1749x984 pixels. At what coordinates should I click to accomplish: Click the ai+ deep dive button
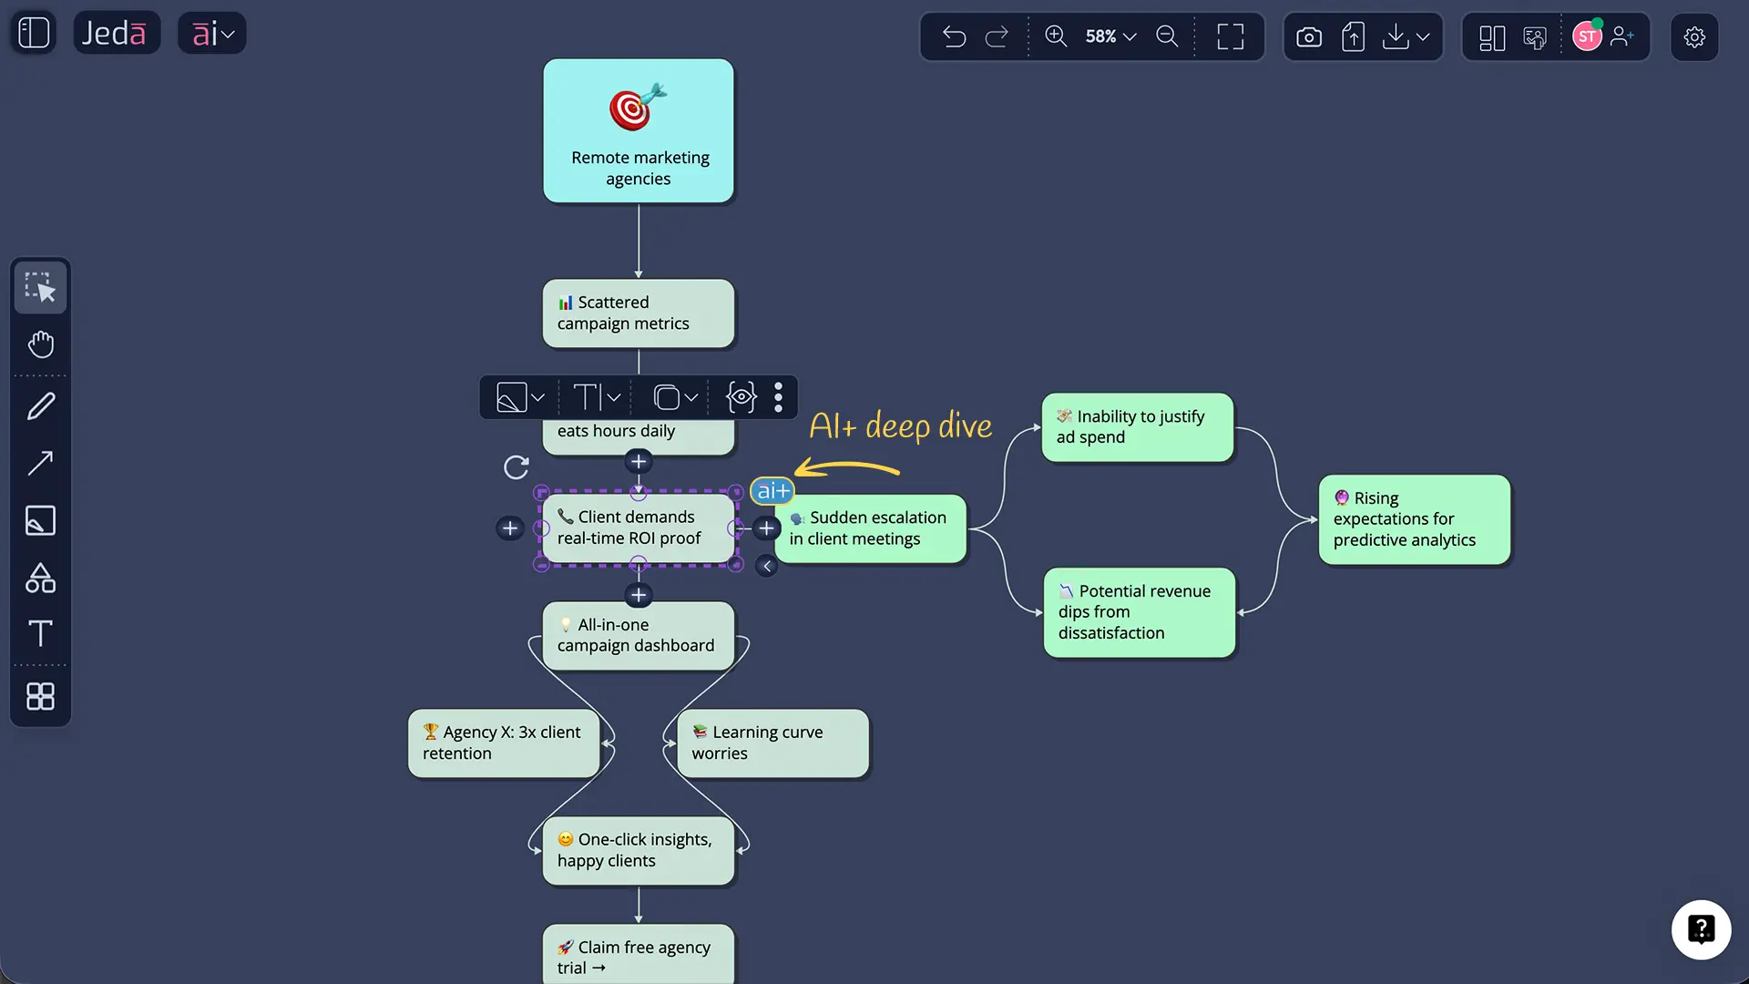772,491
